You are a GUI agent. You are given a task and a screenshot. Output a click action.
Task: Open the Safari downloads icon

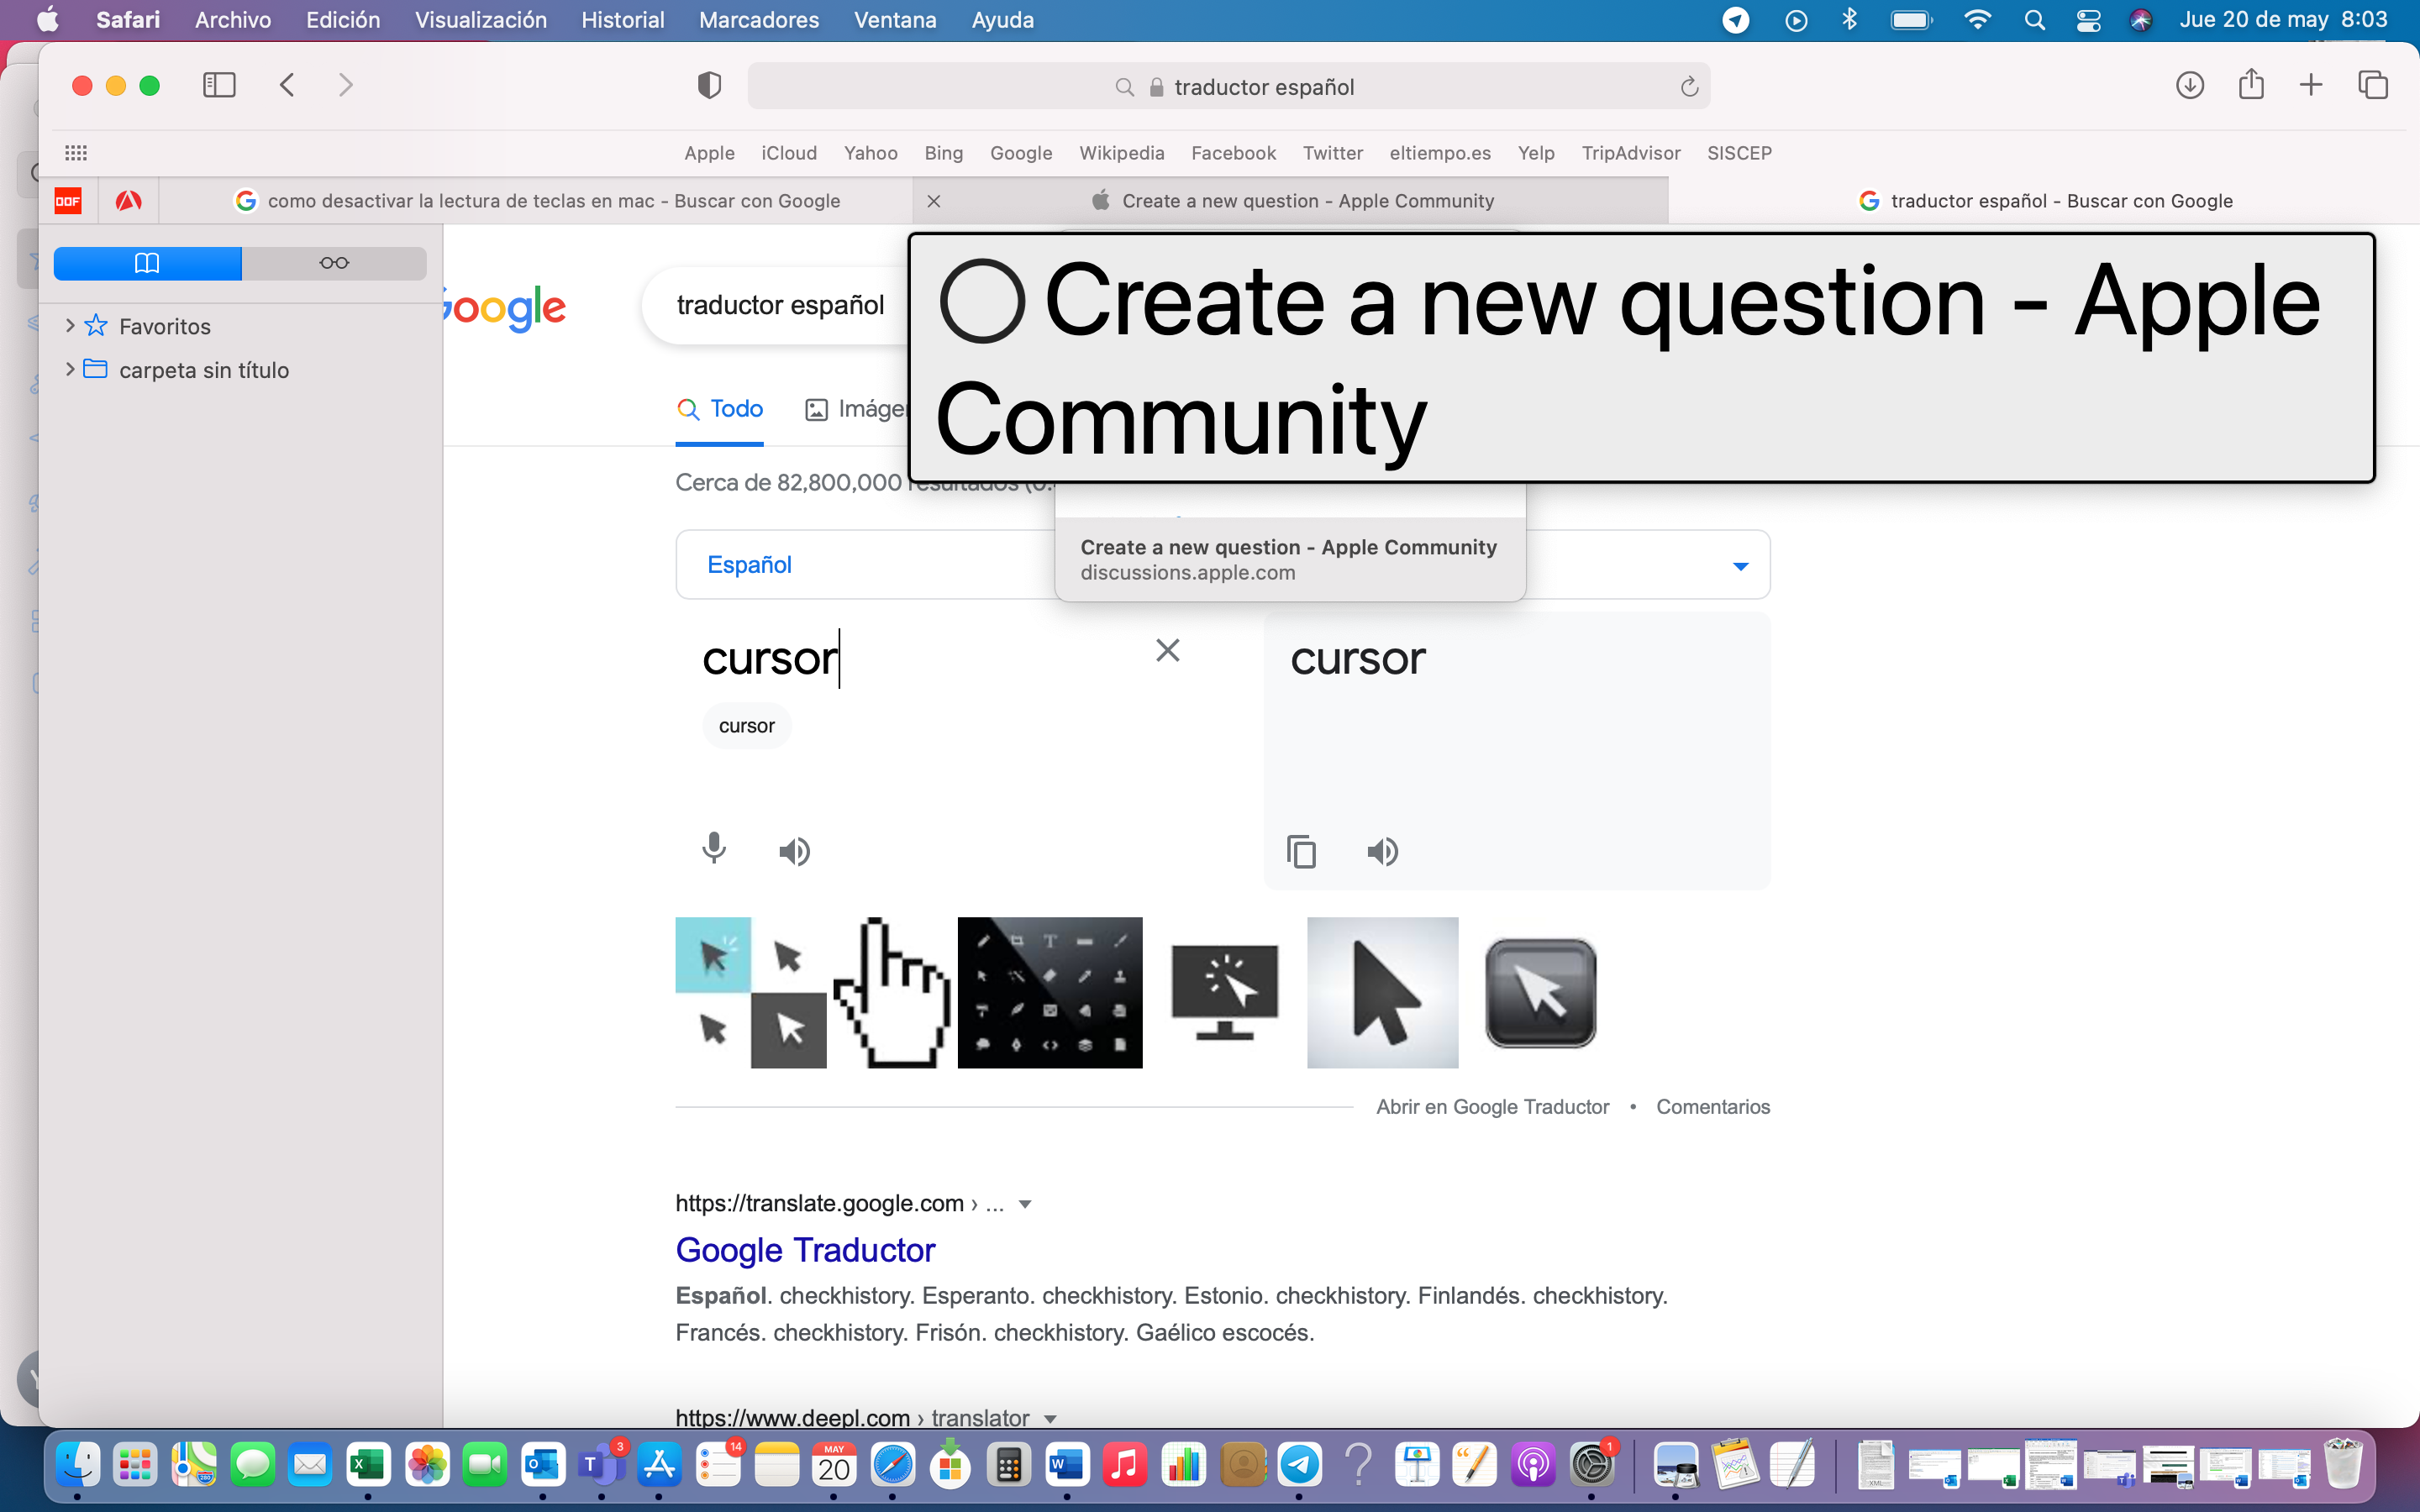click(x=2190, y=85)
